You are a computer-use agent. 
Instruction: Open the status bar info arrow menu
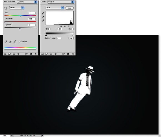pyautogui.click(x=42, y=136)
